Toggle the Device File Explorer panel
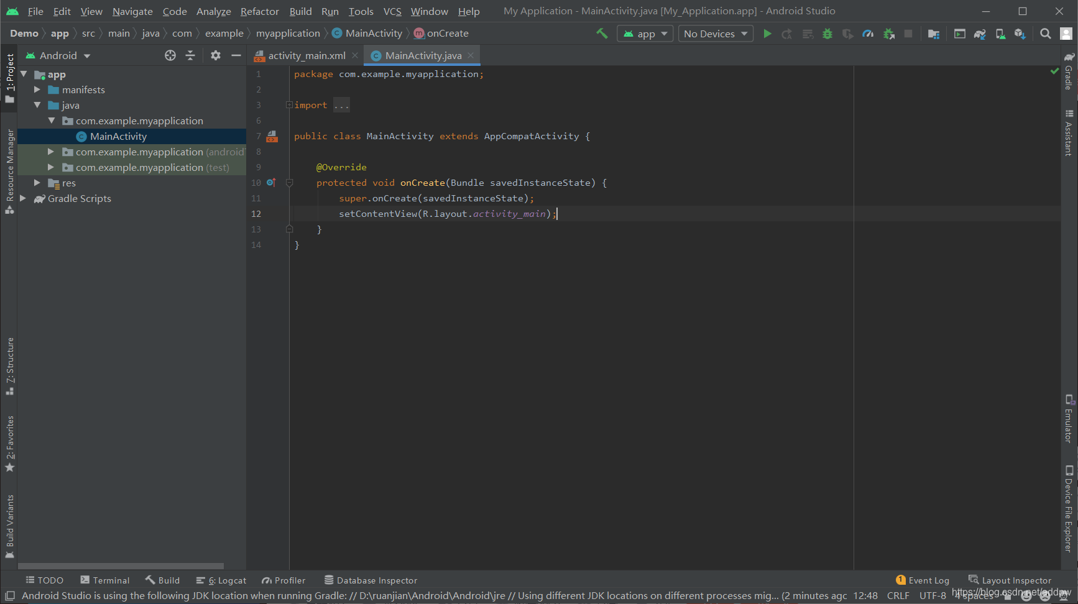Image resolution: width=1078 pixels, height=604 pixels. tap(1069, 508)
